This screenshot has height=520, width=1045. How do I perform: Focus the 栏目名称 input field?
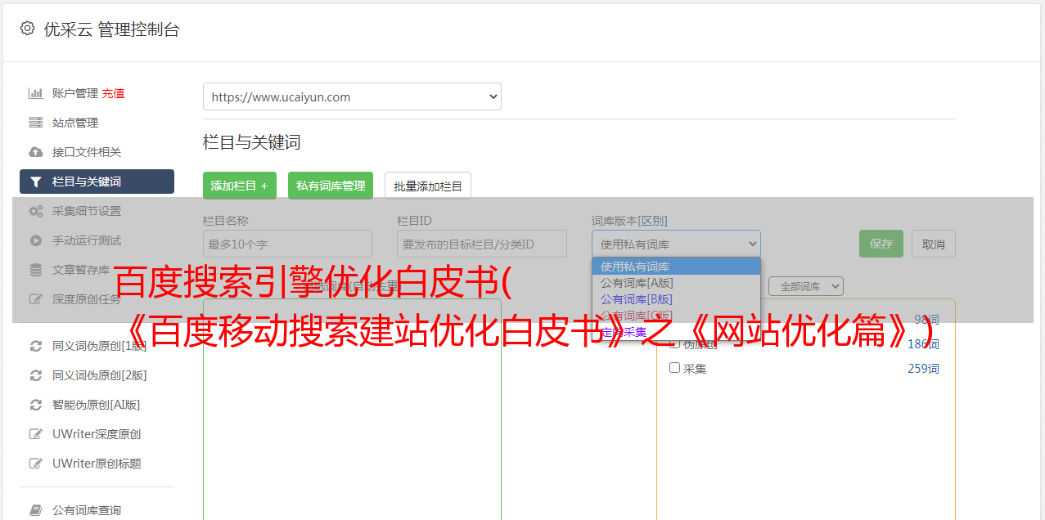click(x=287, y=244)
